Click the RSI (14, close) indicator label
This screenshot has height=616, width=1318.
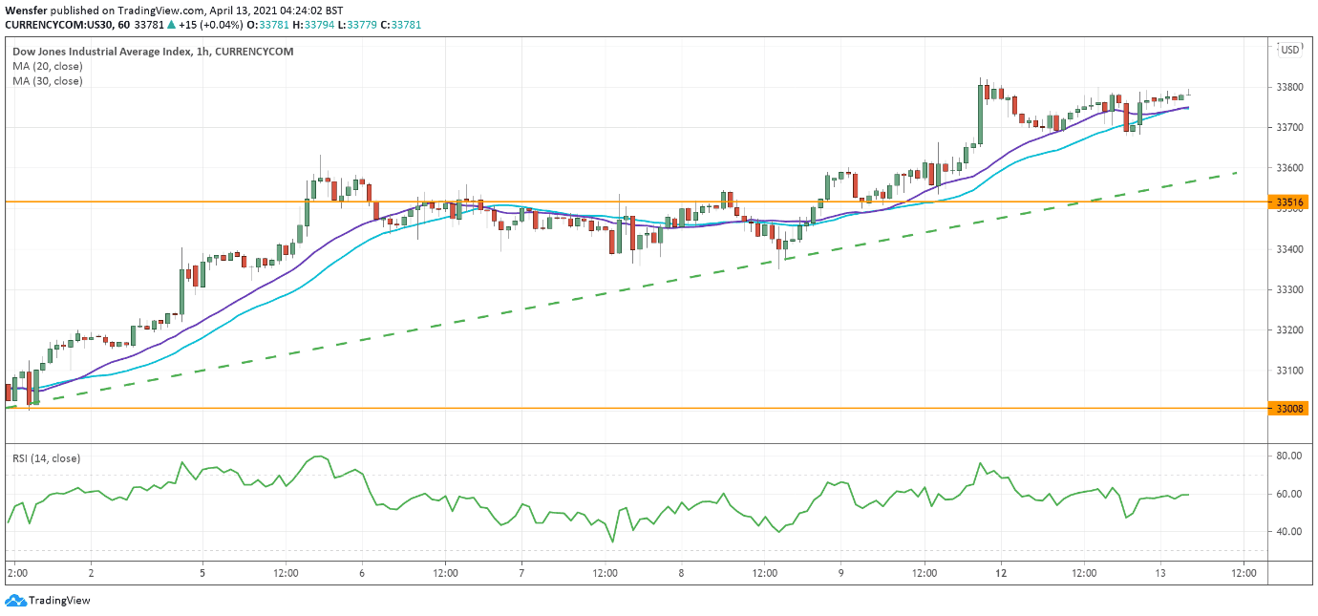(x=46, y=458)
